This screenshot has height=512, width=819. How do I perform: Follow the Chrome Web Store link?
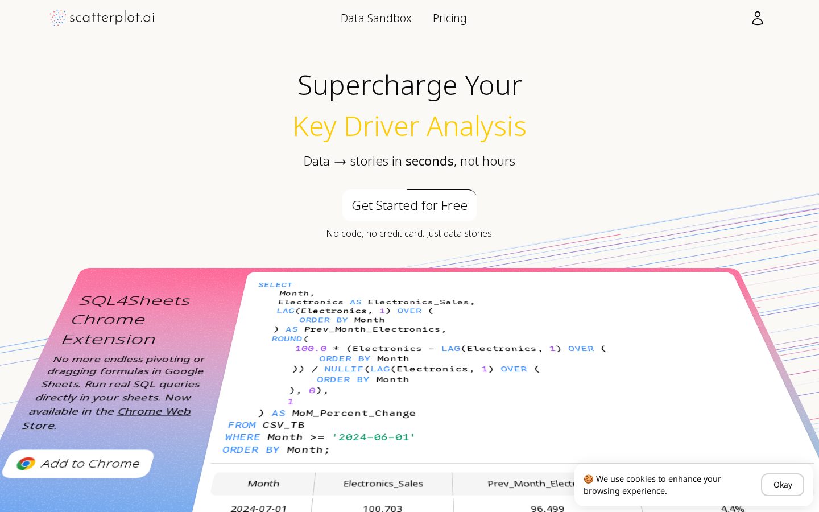coord(106,418)
